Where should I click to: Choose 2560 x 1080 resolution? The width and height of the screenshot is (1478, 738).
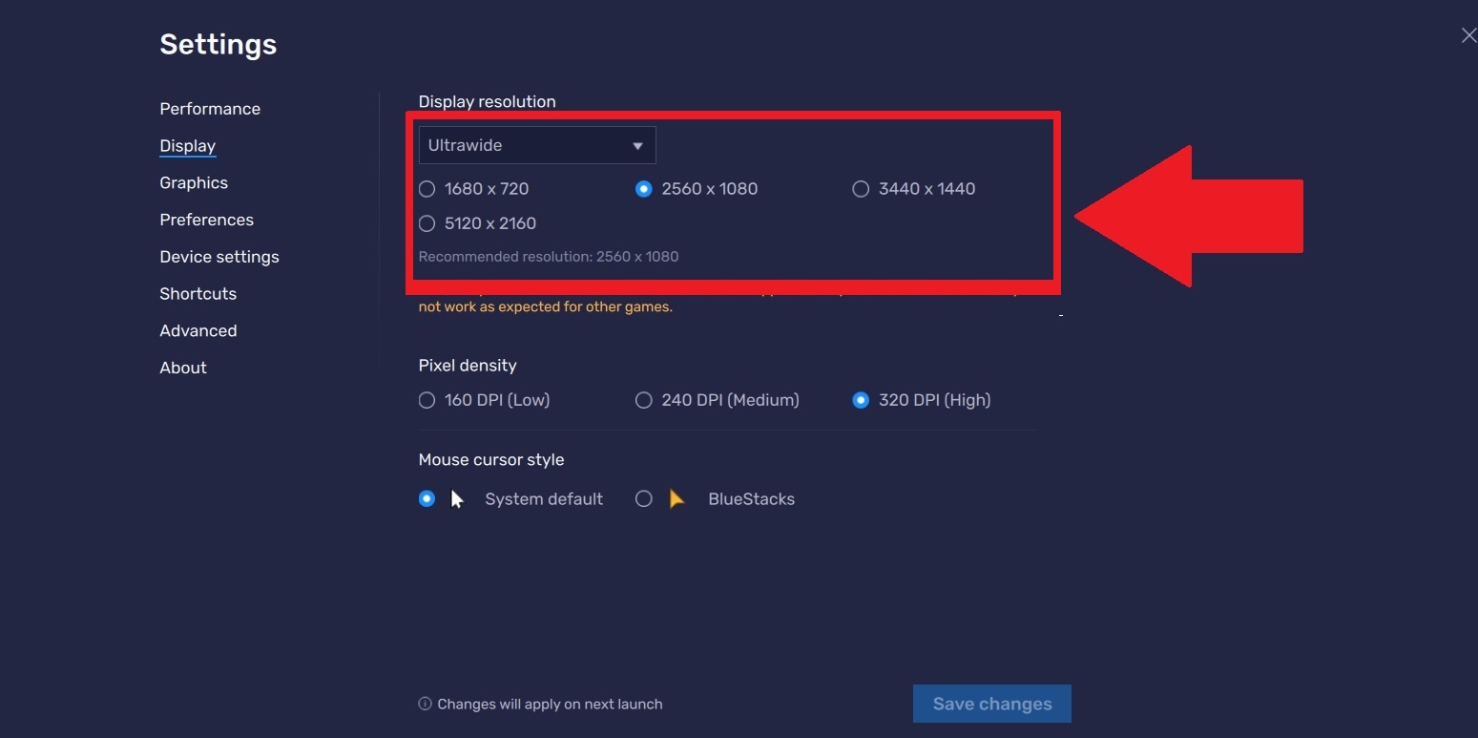644,189
